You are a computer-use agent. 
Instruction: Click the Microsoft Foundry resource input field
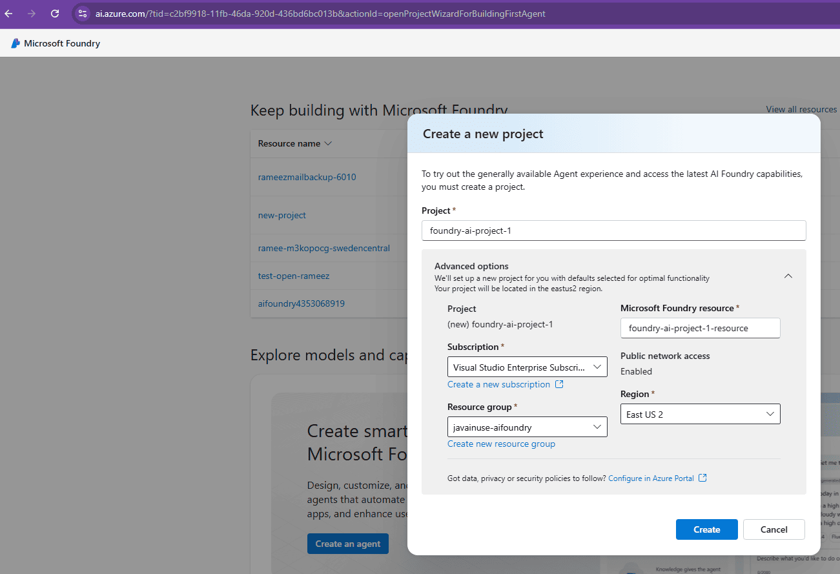pos(700,328)
